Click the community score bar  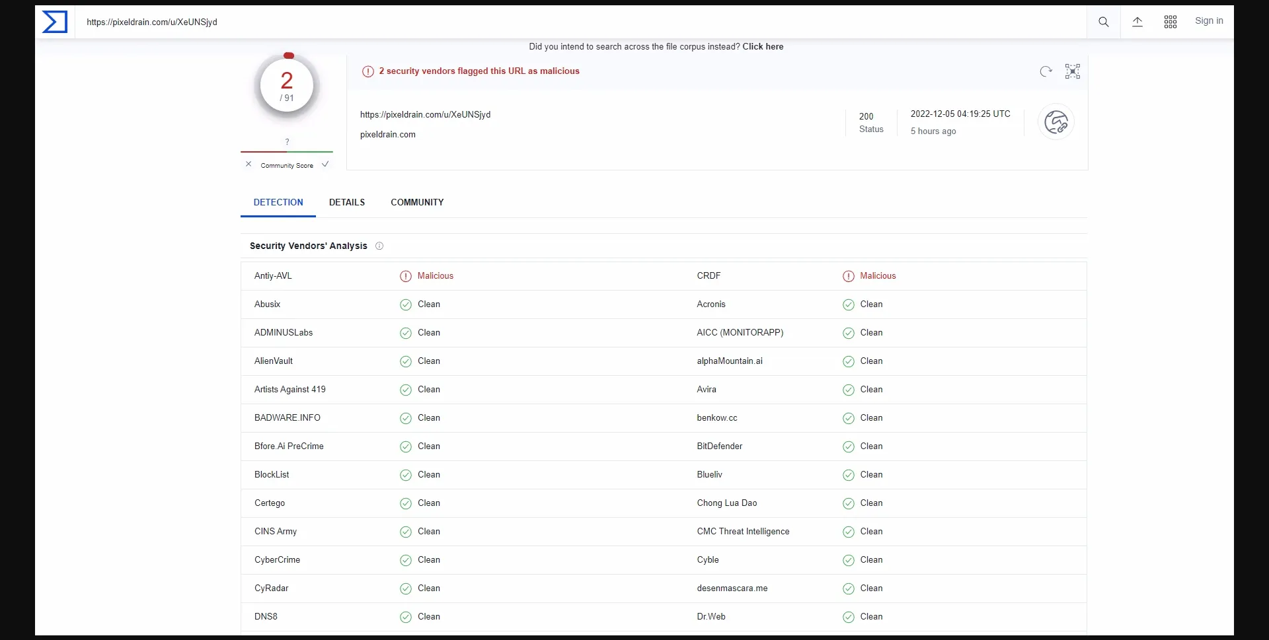point(287,152)
